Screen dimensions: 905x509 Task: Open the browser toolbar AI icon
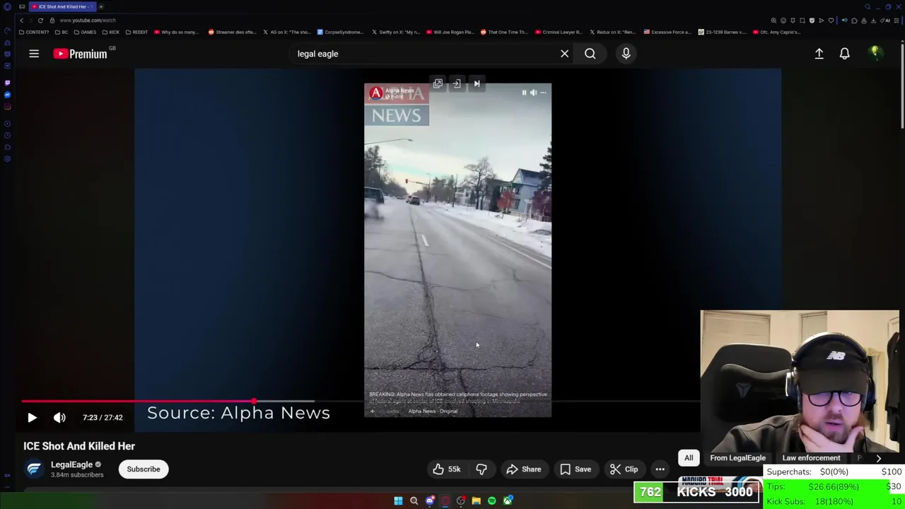click(885, 21)
